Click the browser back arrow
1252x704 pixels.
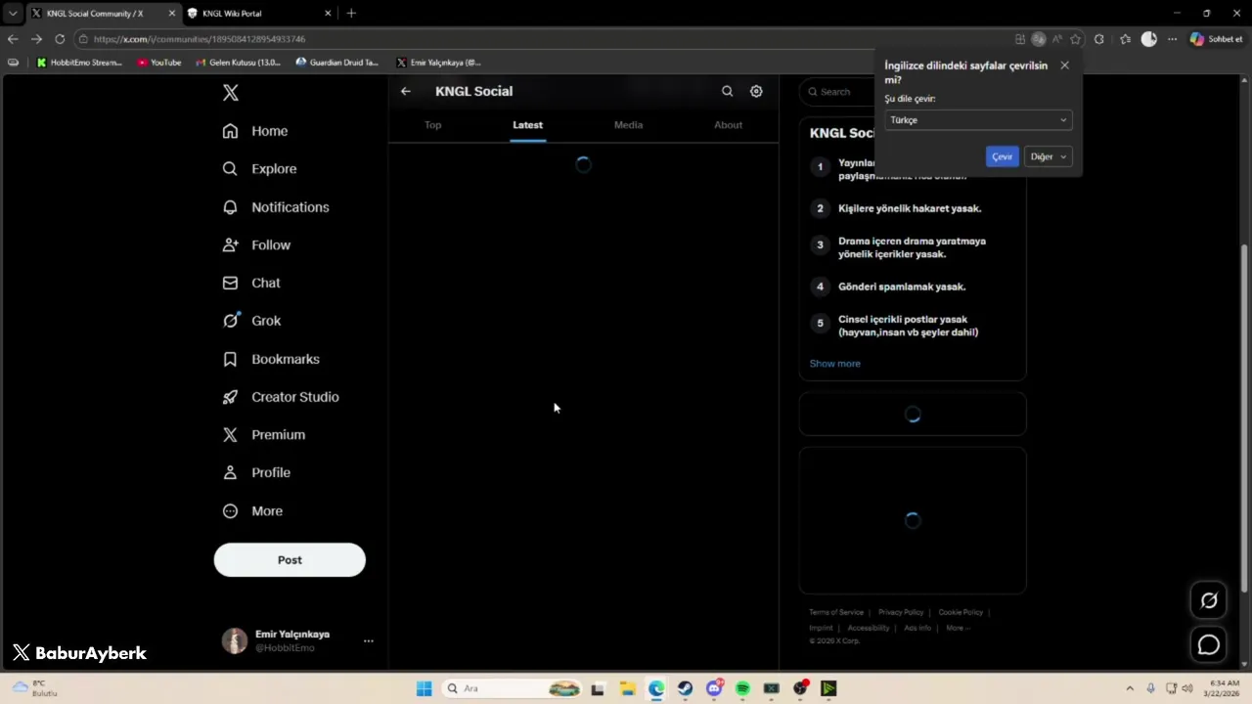(13, 39)
